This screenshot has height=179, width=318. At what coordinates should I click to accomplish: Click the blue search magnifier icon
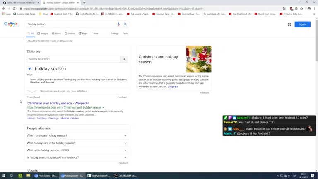pos(125,24)
